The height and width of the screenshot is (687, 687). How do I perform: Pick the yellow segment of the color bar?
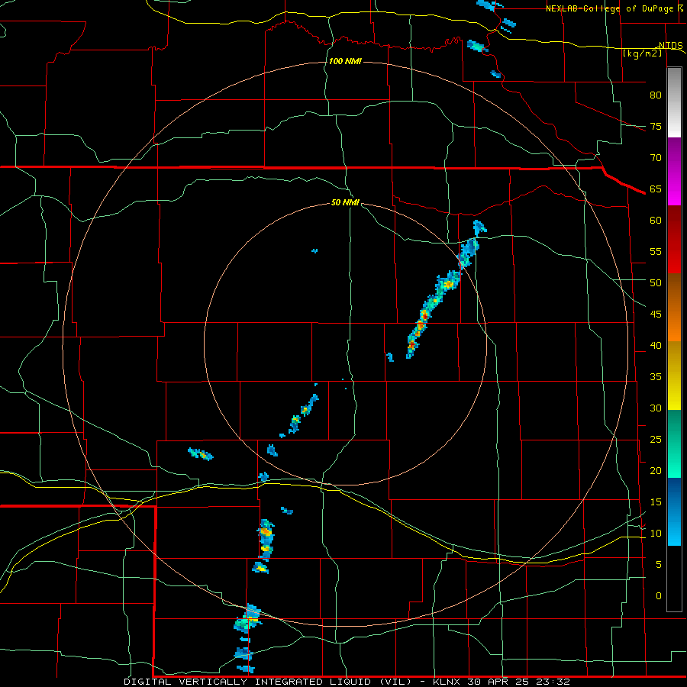pyautogui.click(x=674, y=376)
